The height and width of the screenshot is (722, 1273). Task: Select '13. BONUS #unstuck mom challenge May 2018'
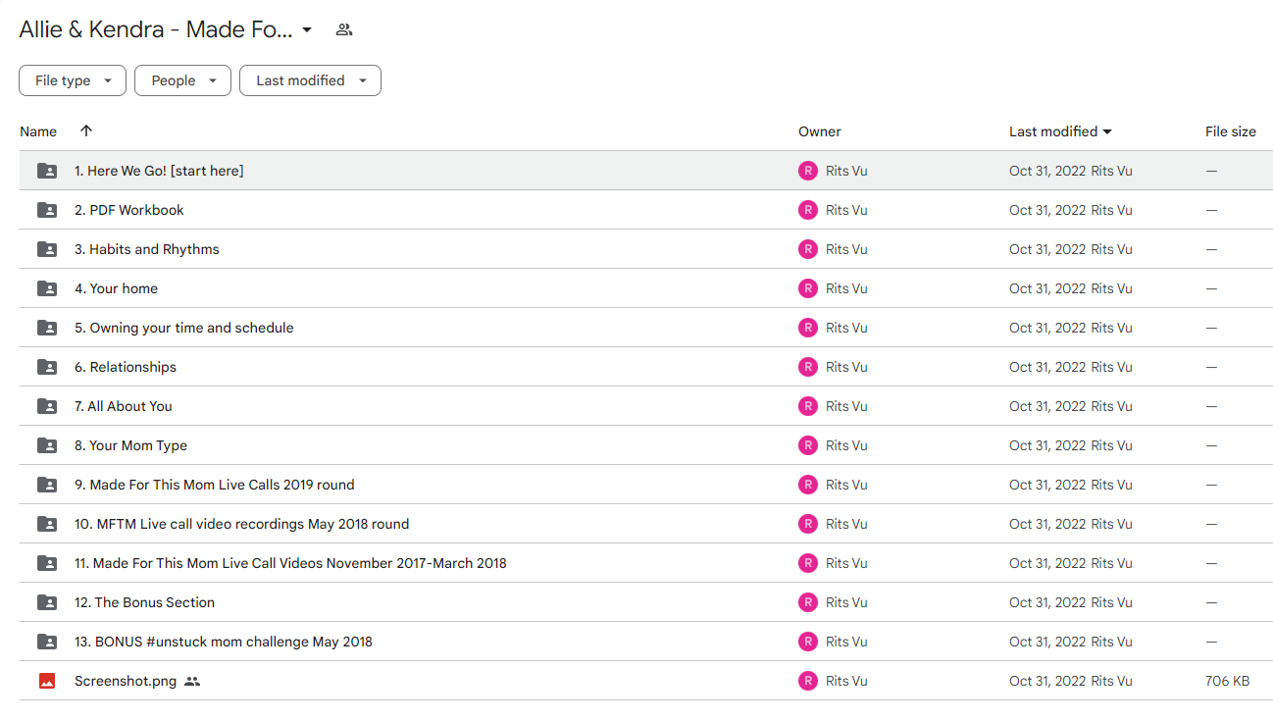(224, 642)
